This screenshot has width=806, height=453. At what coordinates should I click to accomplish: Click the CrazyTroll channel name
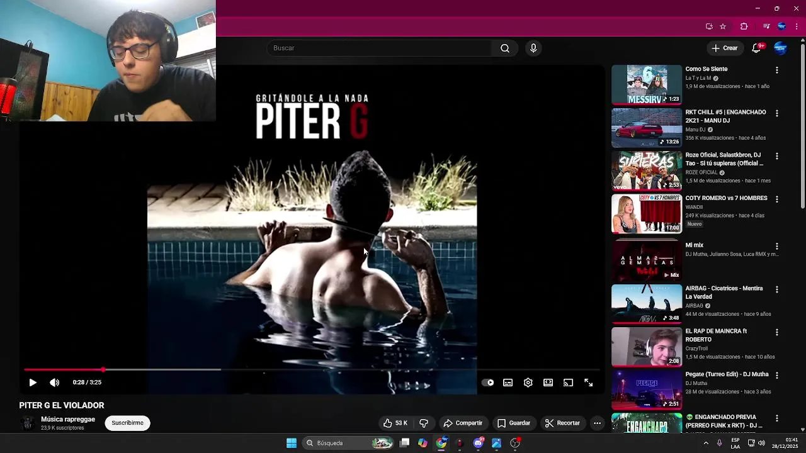tap(696, 349)
